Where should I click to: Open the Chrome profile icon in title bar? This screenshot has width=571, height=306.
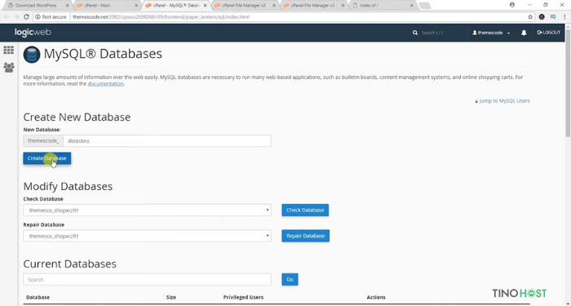pos(512,5)
